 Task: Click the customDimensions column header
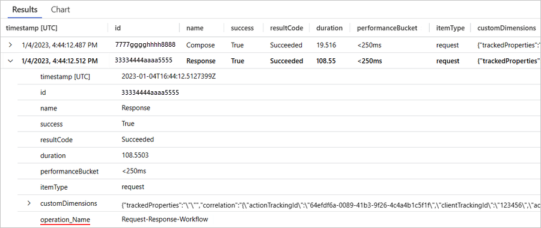(x=506, y=28)
